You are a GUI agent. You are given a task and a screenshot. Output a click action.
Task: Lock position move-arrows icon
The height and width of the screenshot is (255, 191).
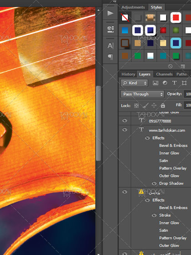click(154, 106)
